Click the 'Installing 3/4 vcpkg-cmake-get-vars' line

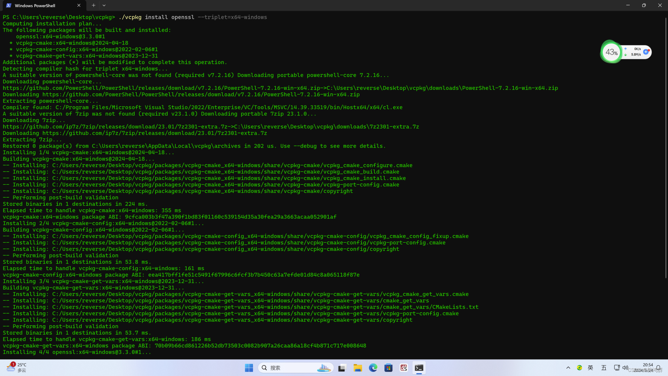pyautogui.click(x=103, y=281)
